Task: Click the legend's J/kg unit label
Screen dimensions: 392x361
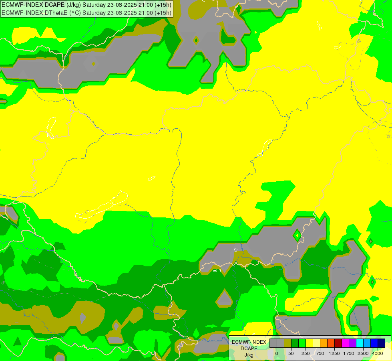Action: [x=249, y=355]
